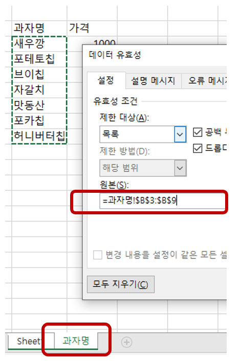Select the 포카칩 cell
The width and height of the screenshot is (241, 361).
coord(39,121)
